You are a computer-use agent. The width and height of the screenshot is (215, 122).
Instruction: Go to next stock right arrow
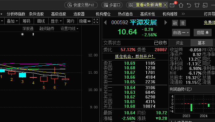pos(166,22)
